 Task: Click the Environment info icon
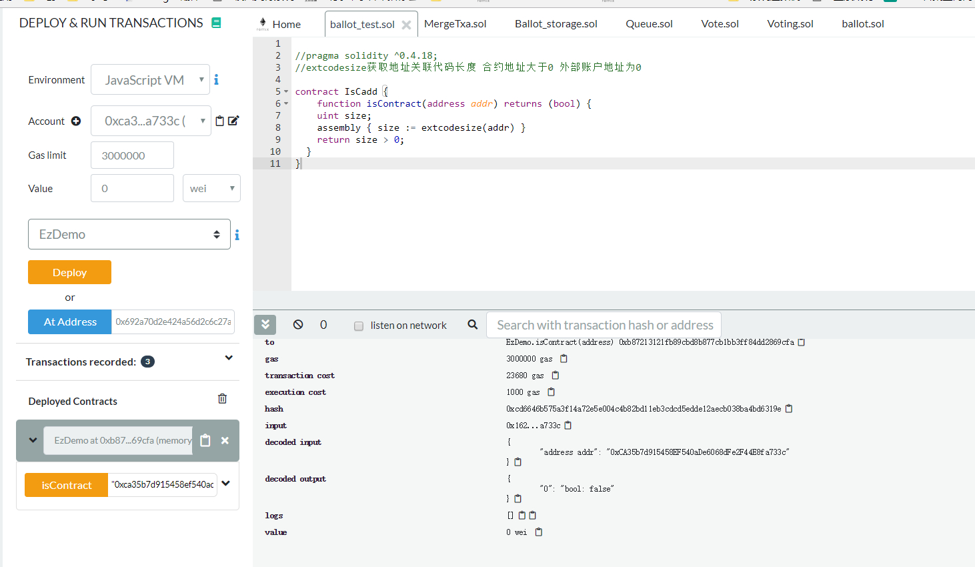point(216,80)
